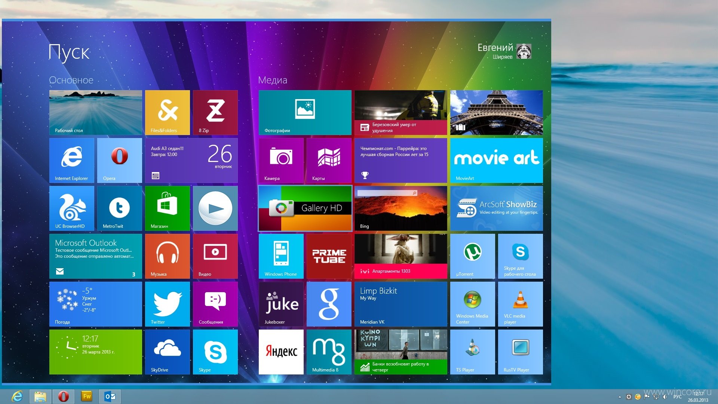Open the Сообщения messaging tile

[x=215, y=304]
